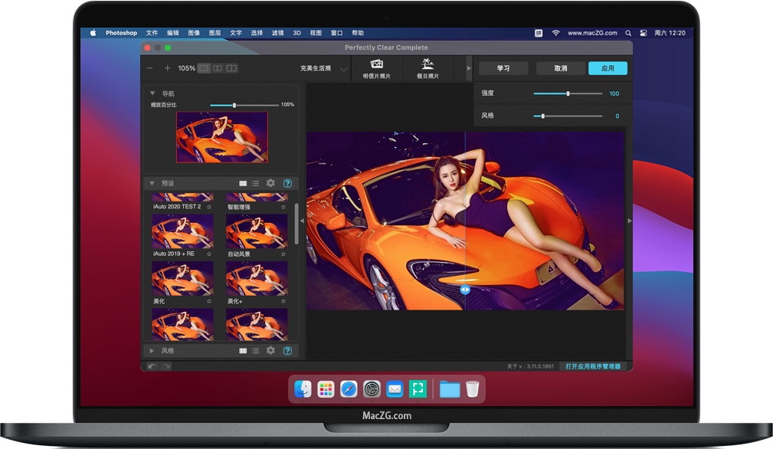Click the undo arrow at bottom left
Viewport: 773px width, 449px height.
tap(152, 366)
